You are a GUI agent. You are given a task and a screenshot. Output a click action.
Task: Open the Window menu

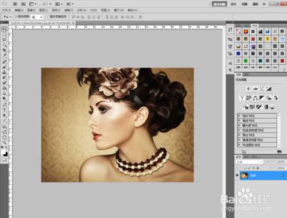(x=119, y=10)
